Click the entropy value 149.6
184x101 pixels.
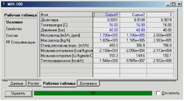133,56
